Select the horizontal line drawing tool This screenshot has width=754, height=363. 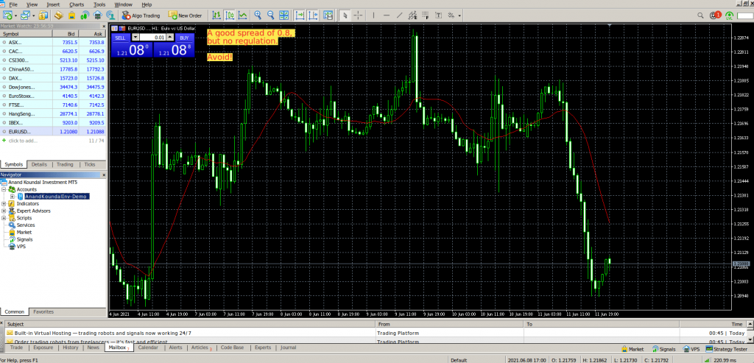[386, 16]
